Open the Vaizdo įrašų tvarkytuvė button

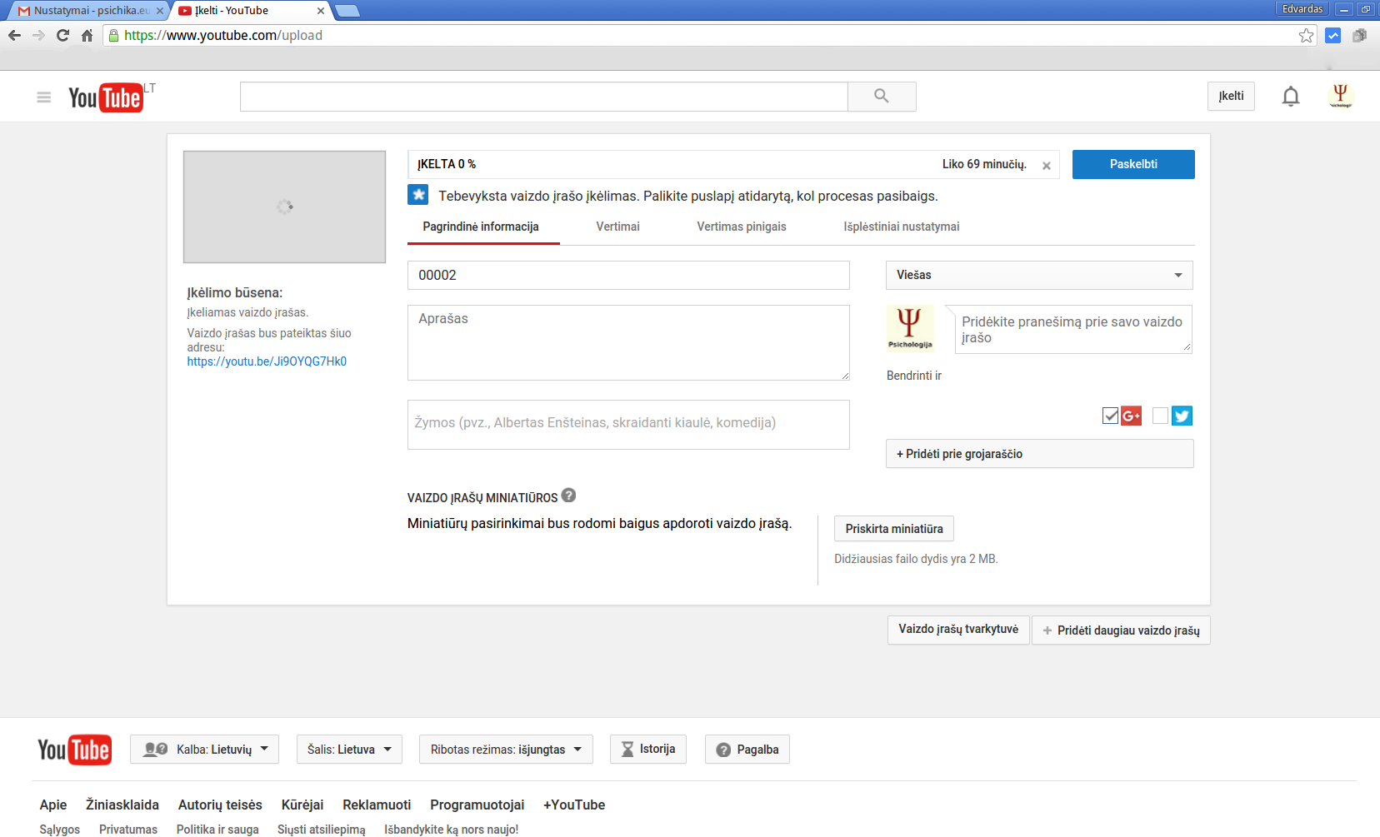coord(958,630)
